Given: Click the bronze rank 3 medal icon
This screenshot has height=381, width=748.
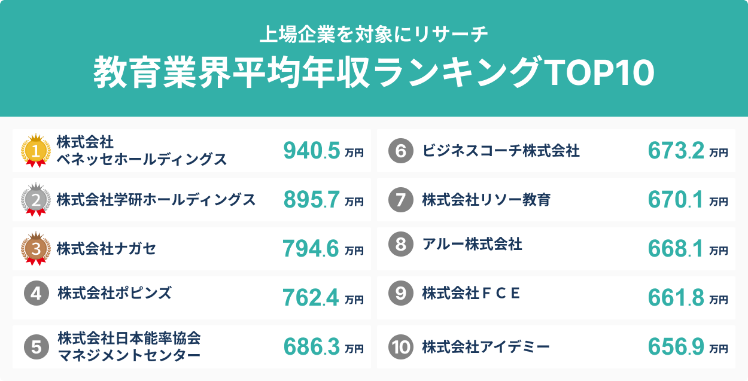Looking at the screenshot, I should point(35,248).
